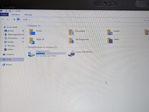Viewport: 149px width, 112px height.
Task: Switch to the Ordinateur tab
Action: tap(15, 15)
